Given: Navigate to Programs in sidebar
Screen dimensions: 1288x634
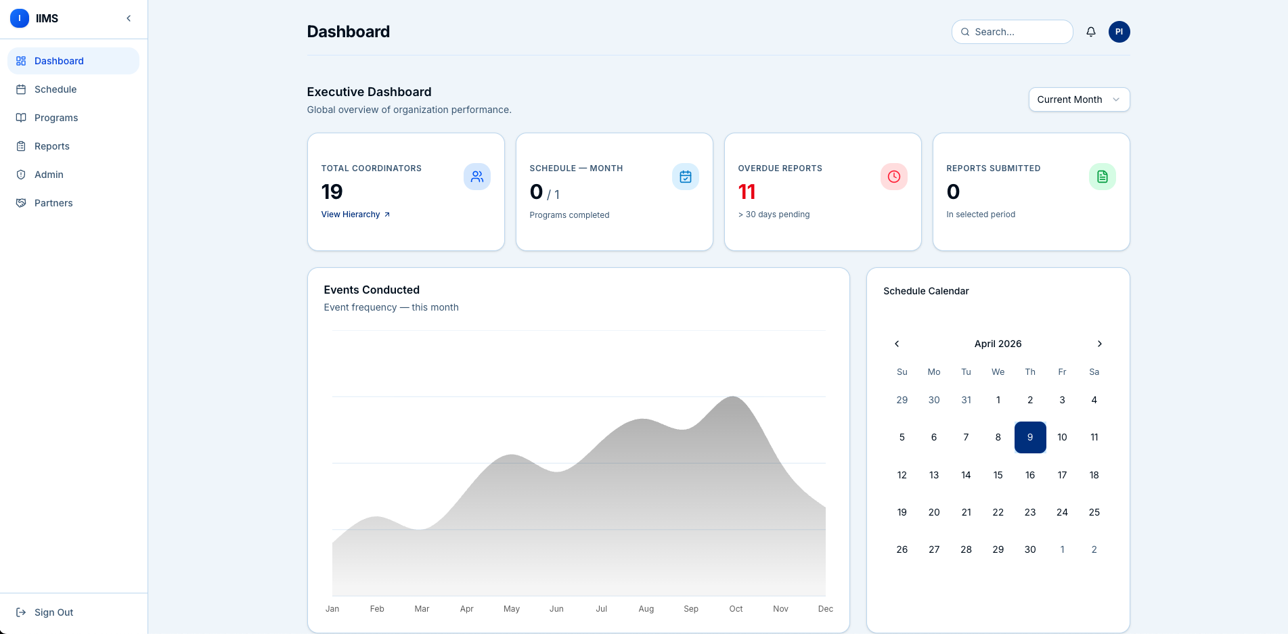Looking at the screenshot, I should (56, 118).
